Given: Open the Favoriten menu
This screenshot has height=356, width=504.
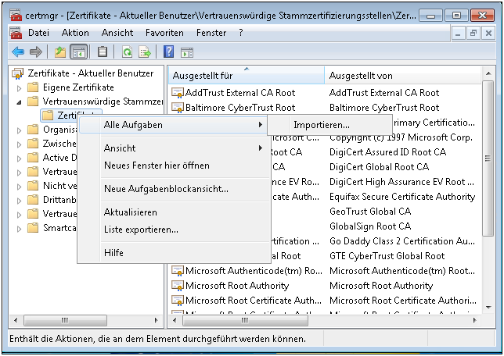Looking at the screenshot, I should (x=164, y=33).
